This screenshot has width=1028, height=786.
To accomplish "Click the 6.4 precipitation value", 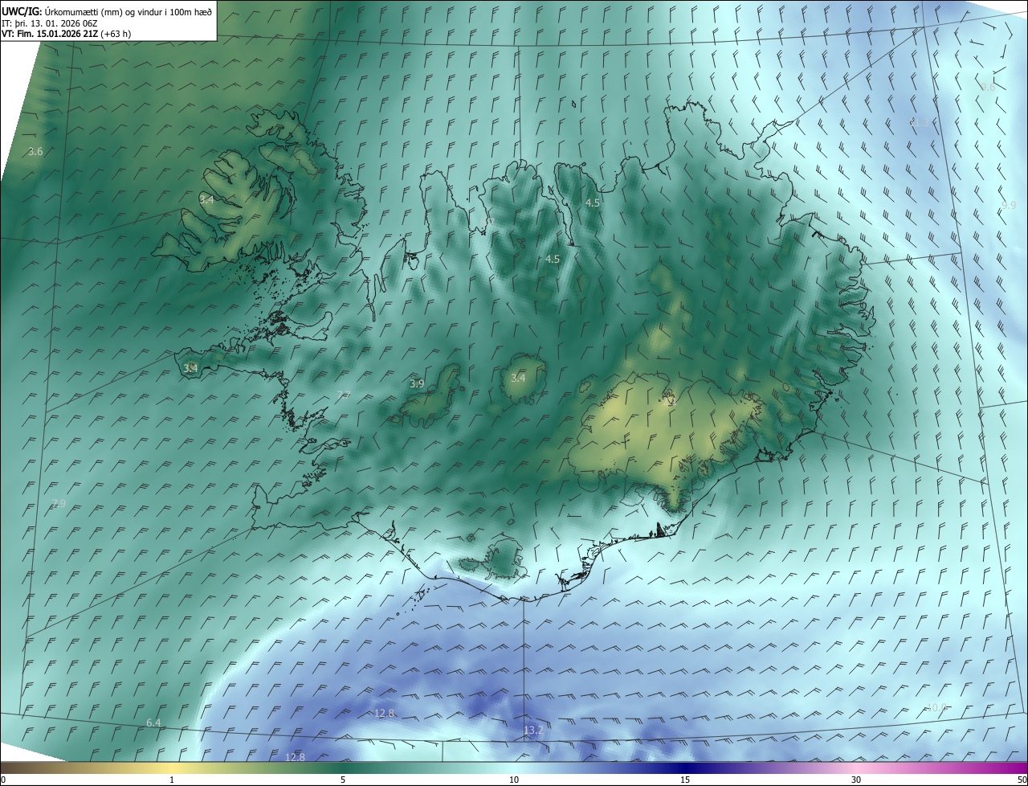I will [153, 723].
